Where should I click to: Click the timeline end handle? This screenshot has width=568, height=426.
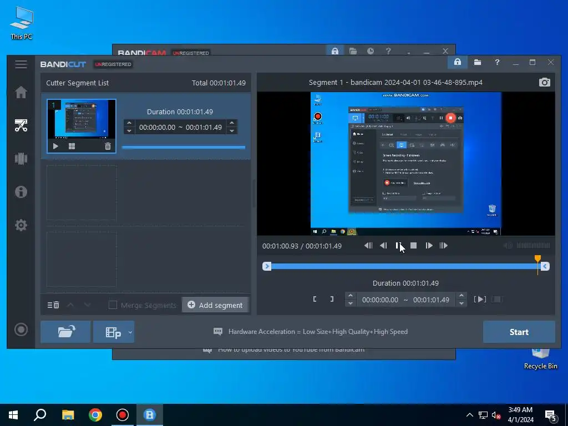pos(545,266)
